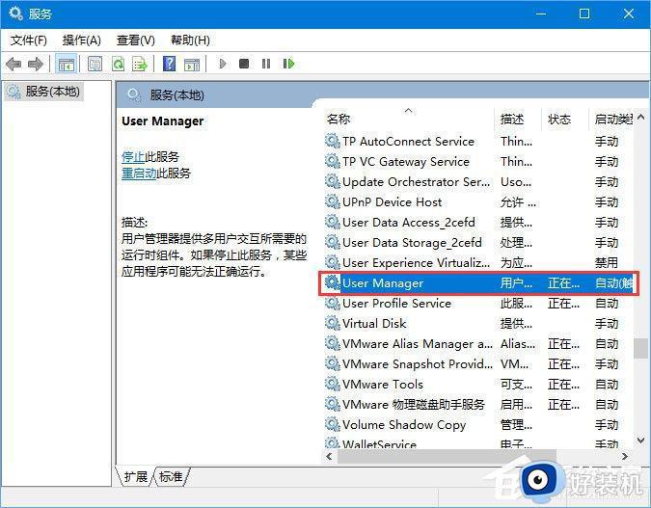
Task: Click the vertical scrollbar thumb
Action: [640, 348]
